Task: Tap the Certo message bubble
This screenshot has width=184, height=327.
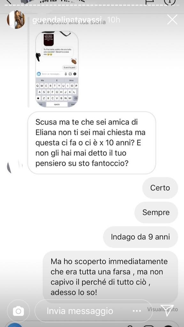Action: (x=160, y=188)
